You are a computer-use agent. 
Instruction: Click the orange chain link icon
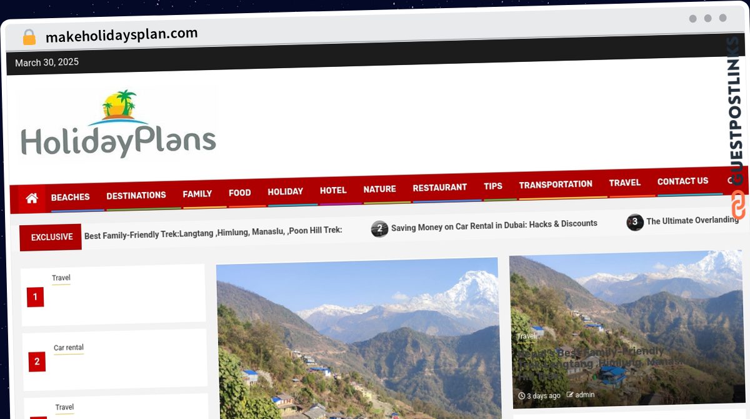738,203
